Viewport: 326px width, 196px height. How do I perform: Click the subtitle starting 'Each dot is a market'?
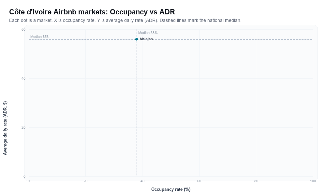coord(125,20)
